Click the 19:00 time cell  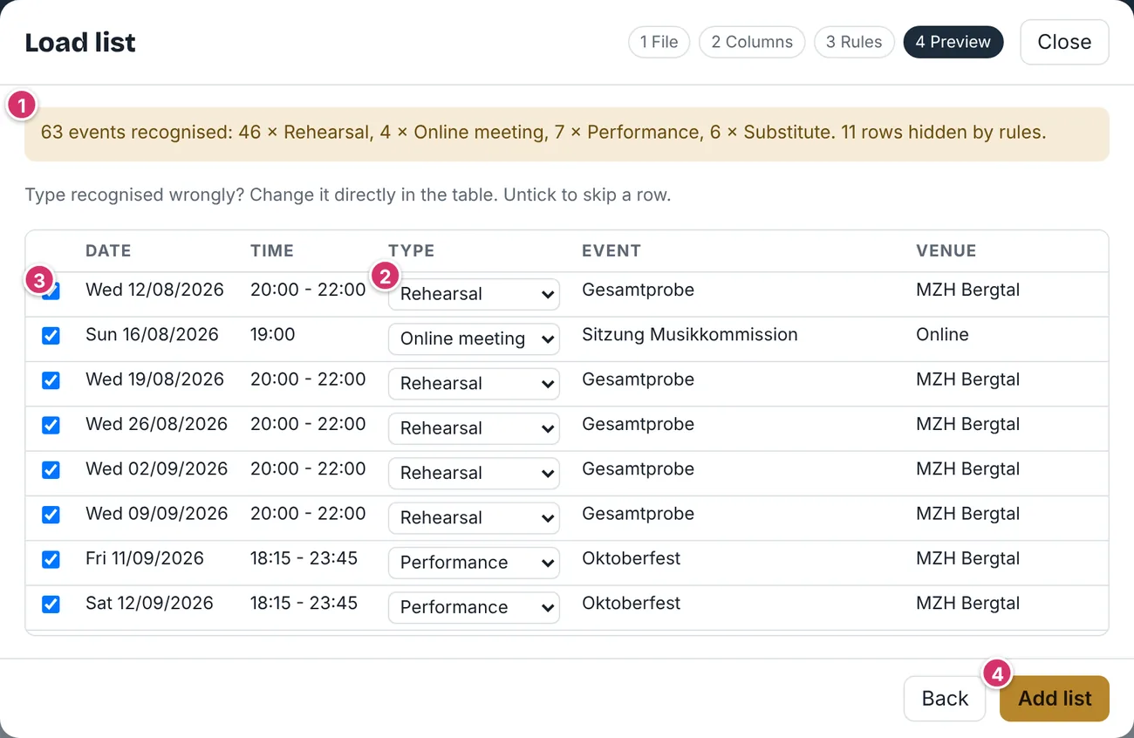[x=273, y=335]
